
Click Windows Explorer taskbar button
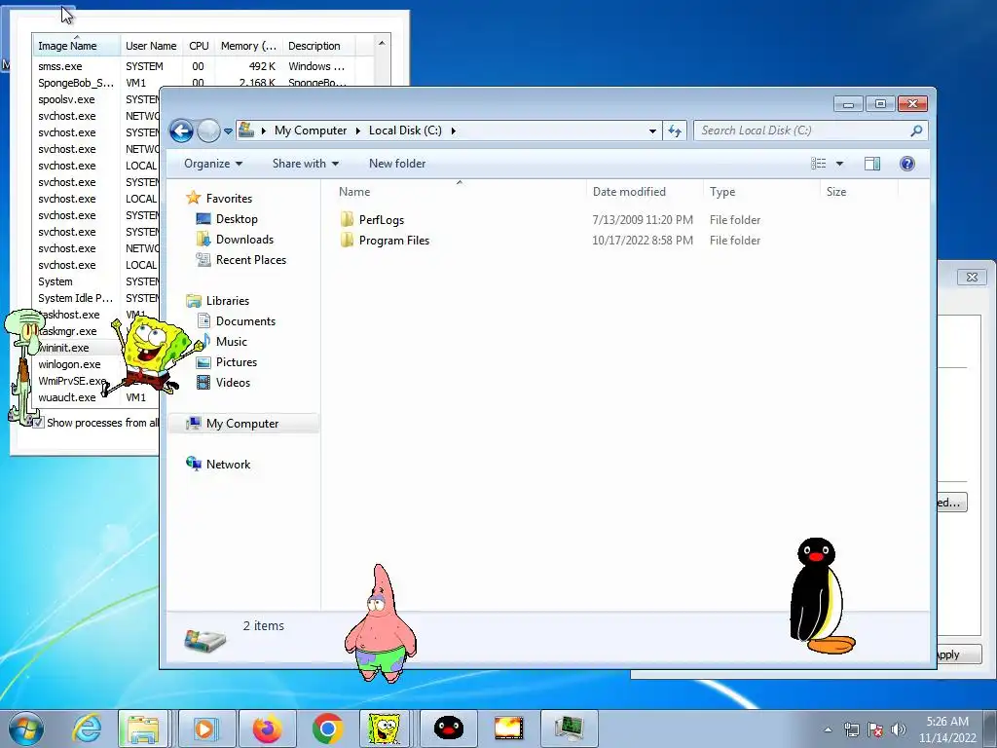pyautogui.click(x=143, y=729)
